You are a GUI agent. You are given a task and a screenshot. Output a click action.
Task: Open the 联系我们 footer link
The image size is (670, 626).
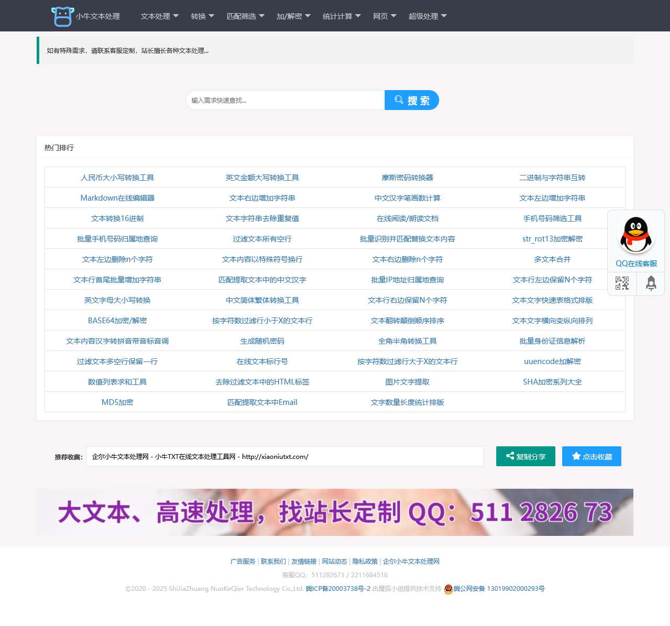pyautogui.click(x=273, y=561)
